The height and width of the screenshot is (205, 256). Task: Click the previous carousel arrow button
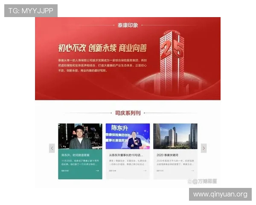[52, 148]
